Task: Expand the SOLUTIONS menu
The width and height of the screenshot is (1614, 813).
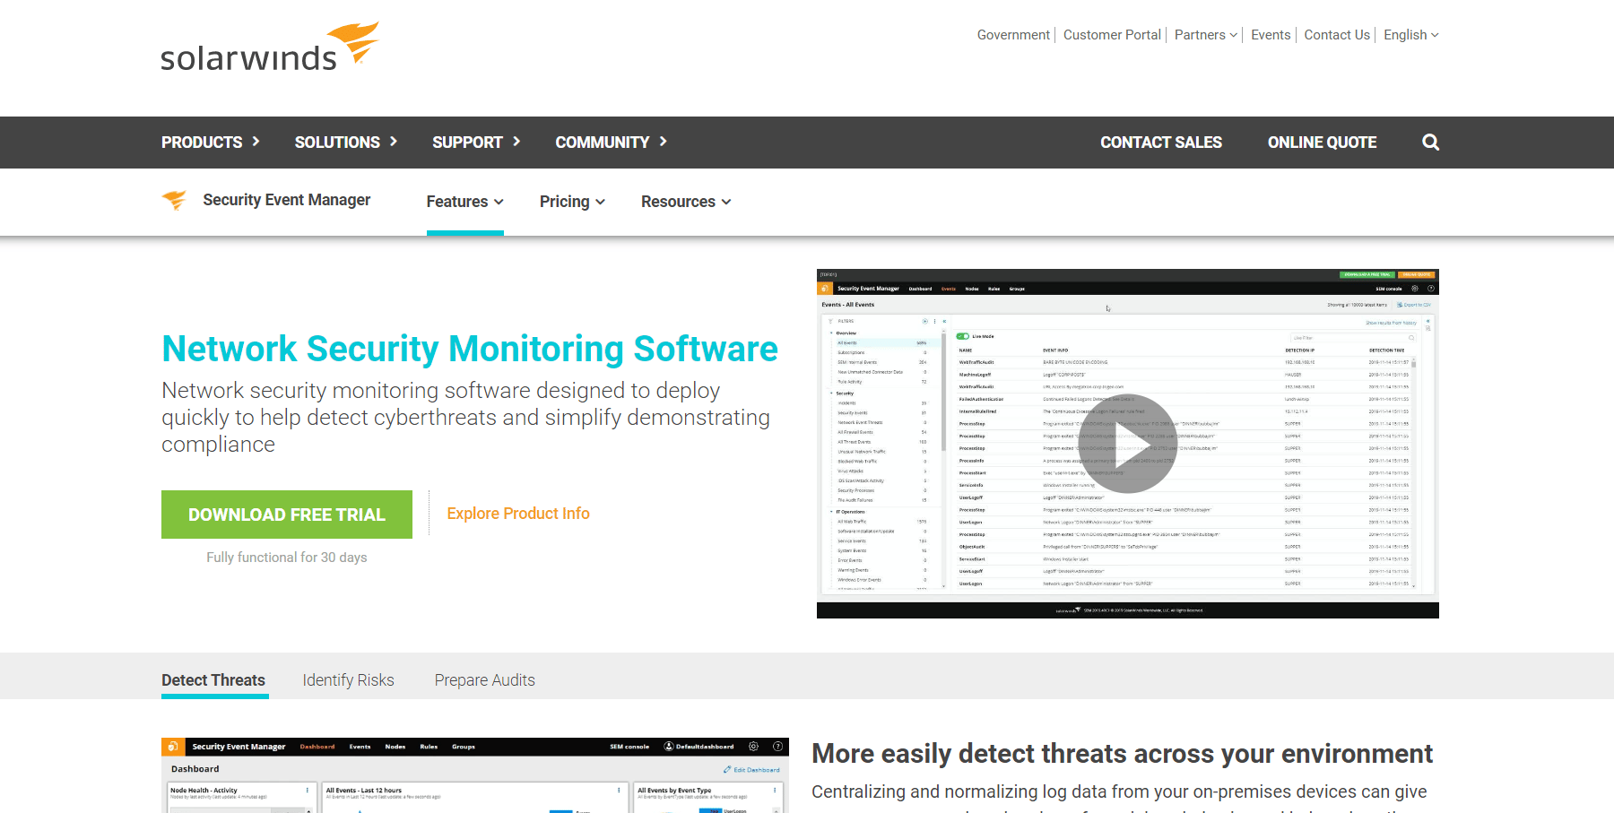Action: click(346, 143)
